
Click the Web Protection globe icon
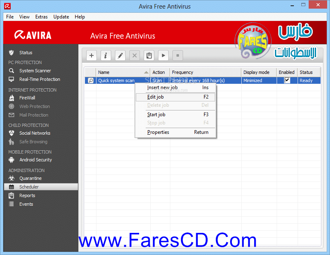(x=11, y=106)
